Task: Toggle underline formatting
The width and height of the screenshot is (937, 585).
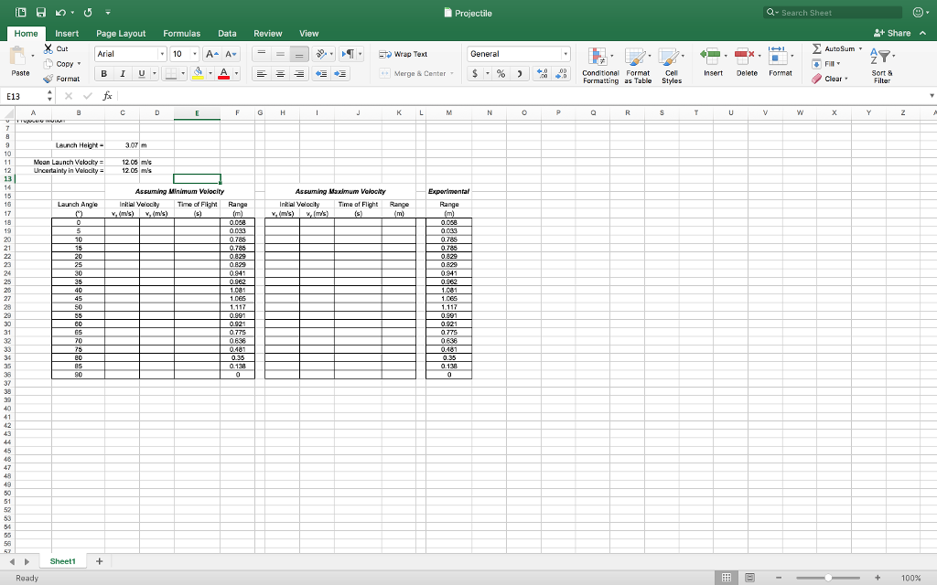Action: 141,72
